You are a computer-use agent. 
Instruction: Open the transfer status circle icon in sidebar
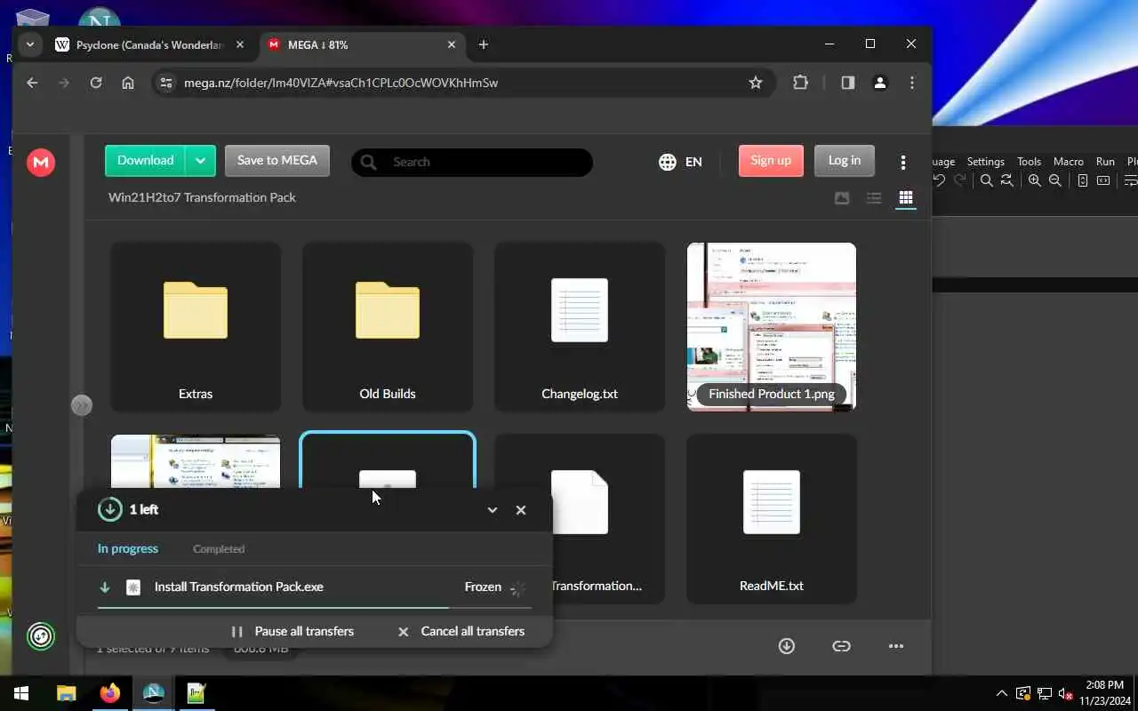[x=40, y=636]
